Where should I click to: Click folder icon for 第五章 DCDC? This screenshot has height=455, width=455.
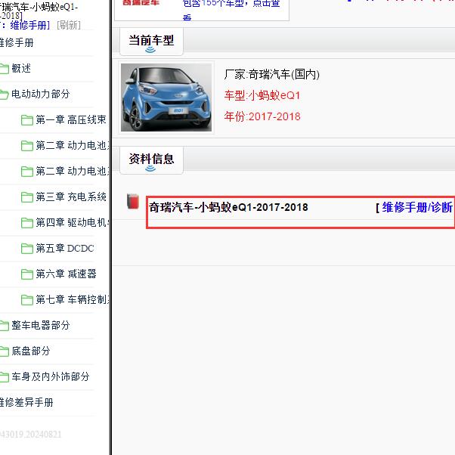point(27,249)
